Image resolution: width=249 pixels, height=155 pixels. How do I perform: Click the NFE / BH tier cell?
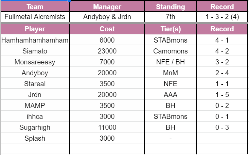tap(171, 62)
